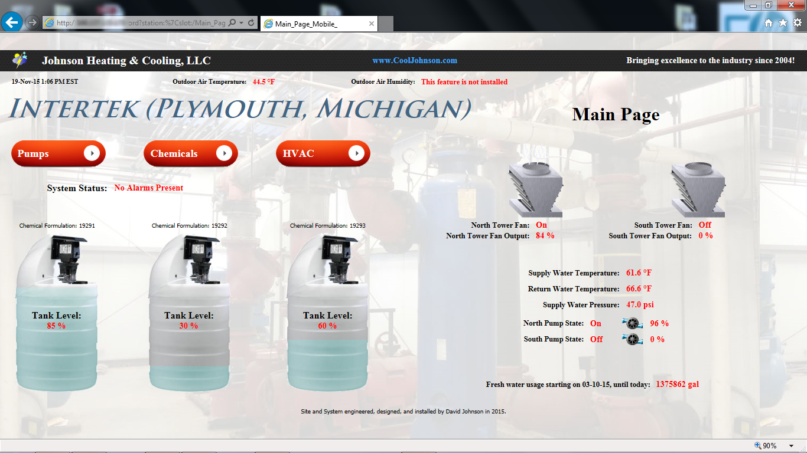Click the 'This feature is not installed' text
Image resolution: width=807 pixels, height=453 pixels.
coord(464,82)
